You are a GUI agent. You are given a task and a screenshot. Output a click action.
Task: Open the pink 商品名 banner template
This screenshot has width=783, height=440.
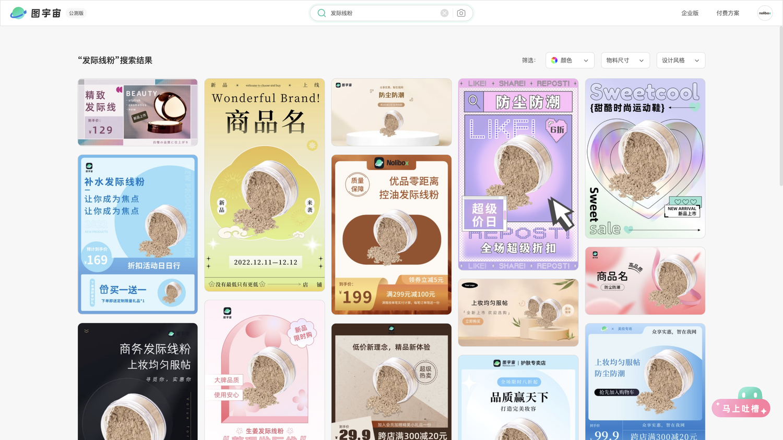(645, 281)
